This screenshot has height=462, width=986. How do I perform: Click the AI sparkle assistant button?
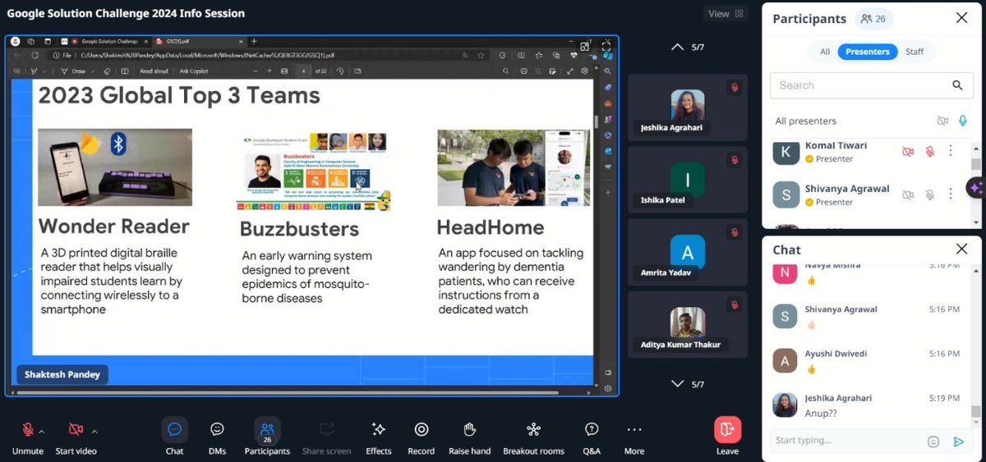click(x=976, y=188)
